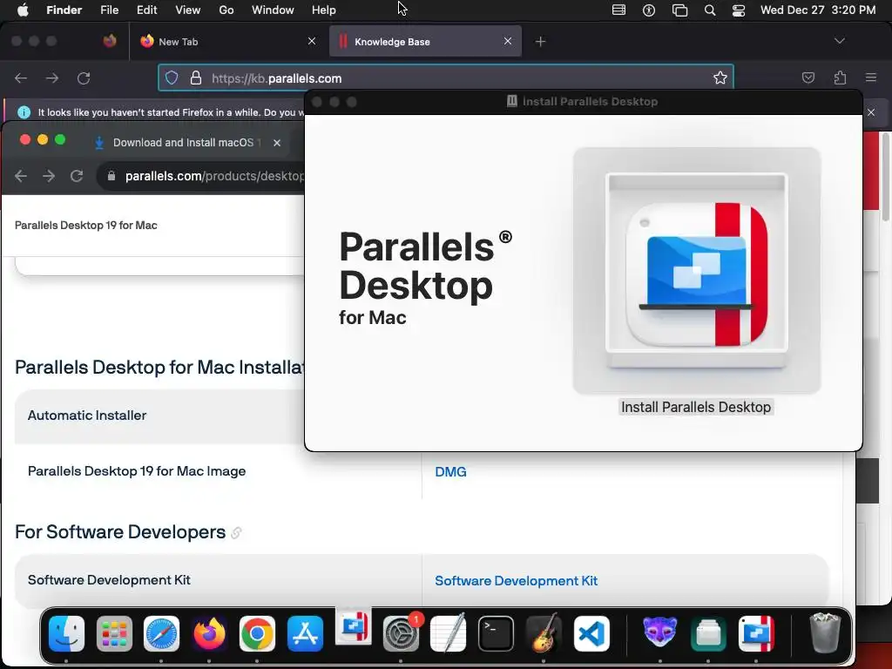The image size is (892, 669).
Task: Open the Window menu
Action: pyautogui.click(x=273, y=10)
